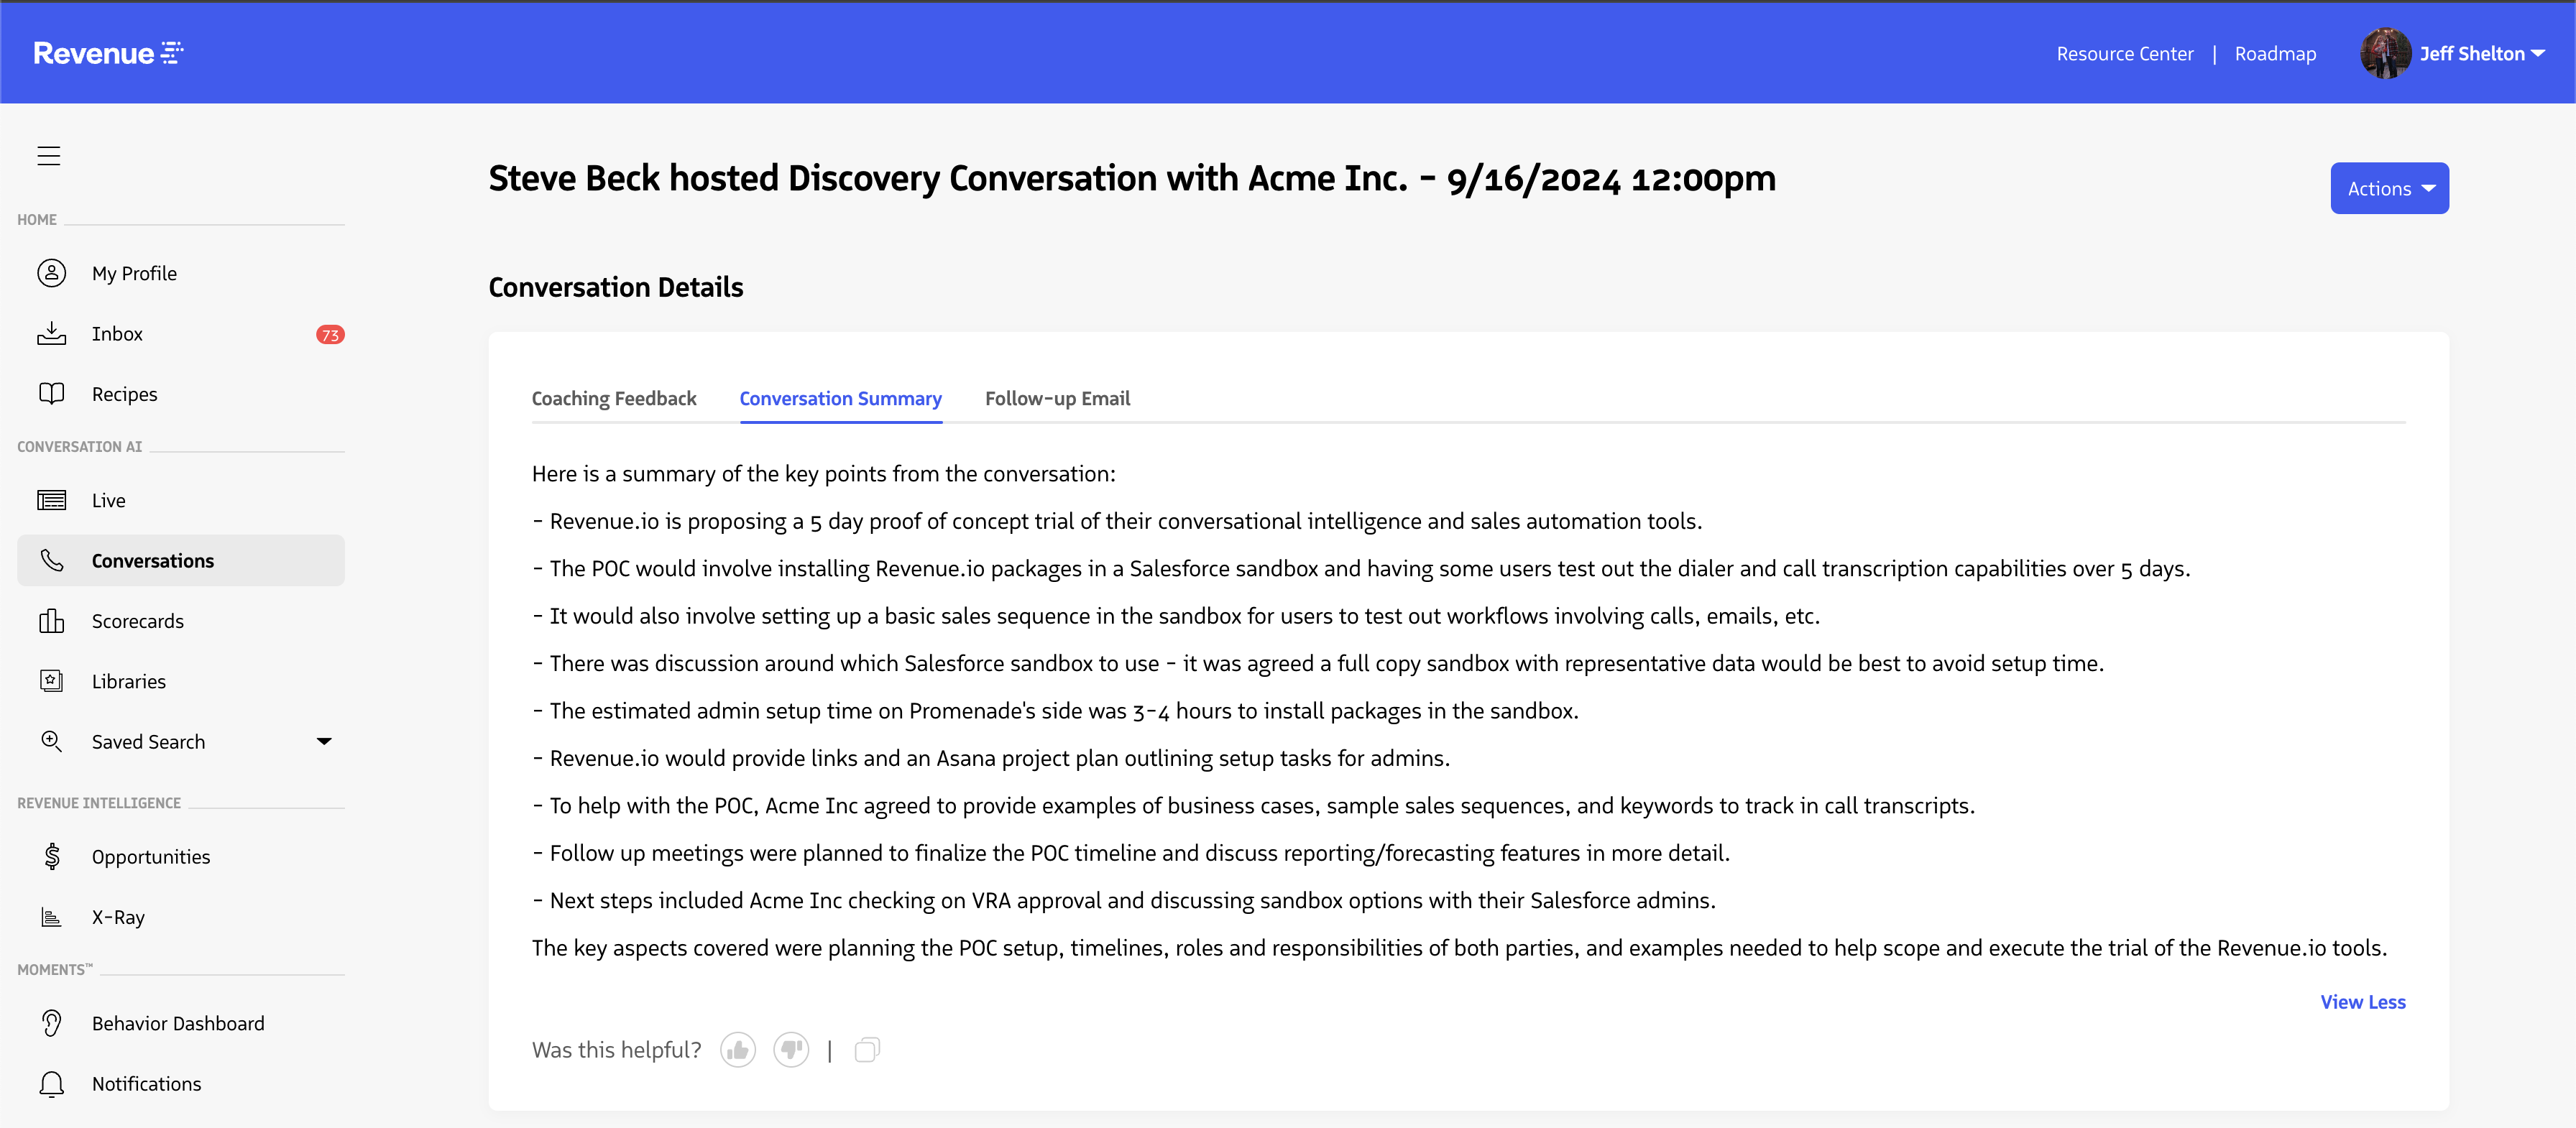
Task: Select the Recipes icon in the sidebar
Action: pyautogui.click(x=52, y=393)
